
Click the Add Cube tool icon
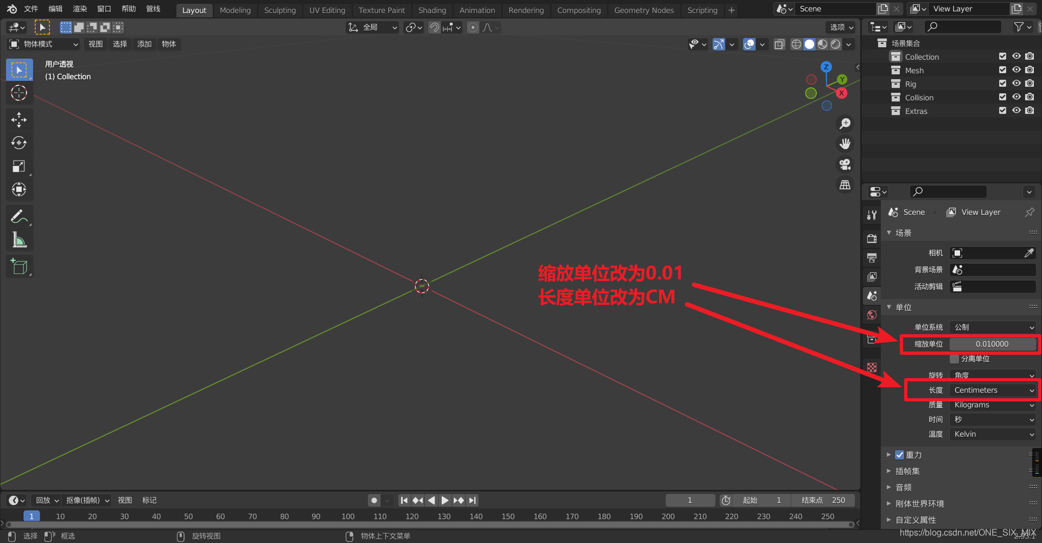[19, 266]
